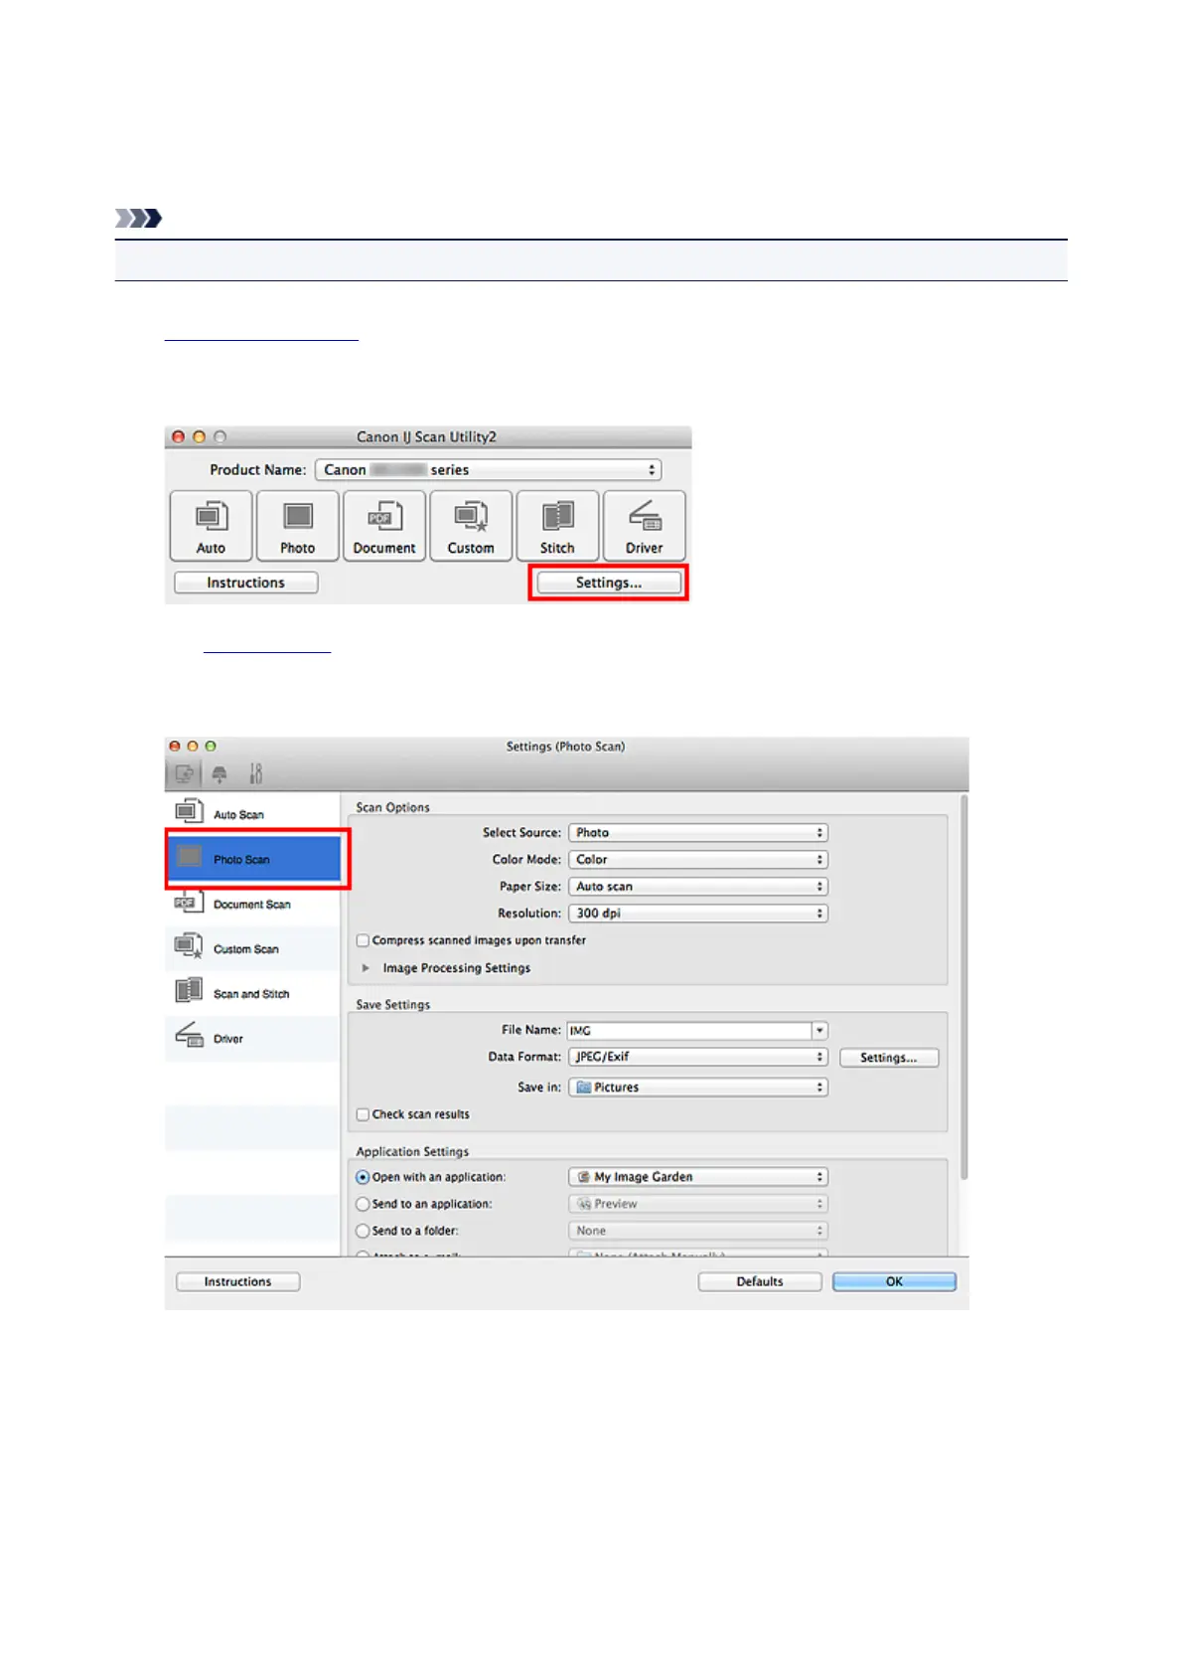Open the Data Format dropdown

coord(698,1058)
